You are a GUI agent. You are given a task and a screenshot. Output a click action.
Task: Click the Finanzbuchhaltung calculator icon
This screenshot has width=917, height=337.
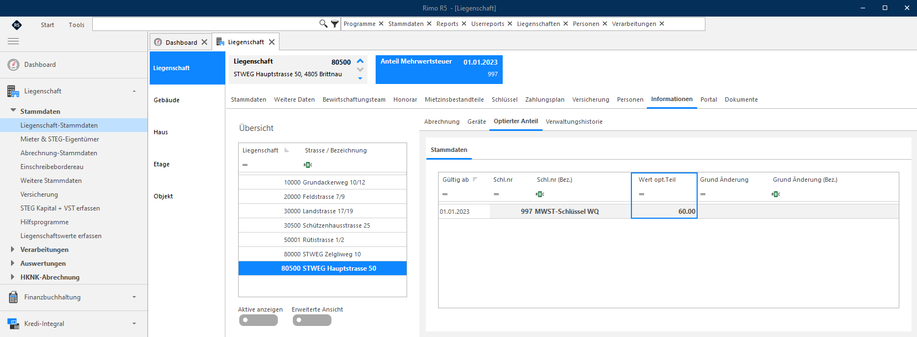[13, 297]
